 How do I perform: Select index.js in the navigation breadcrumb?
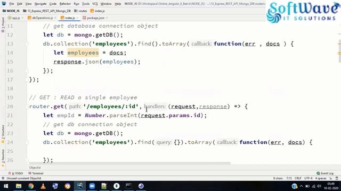(98, 11)
